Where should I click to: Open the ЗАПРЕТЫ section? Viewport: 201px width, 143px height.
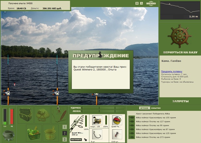(x=180, y=101)
